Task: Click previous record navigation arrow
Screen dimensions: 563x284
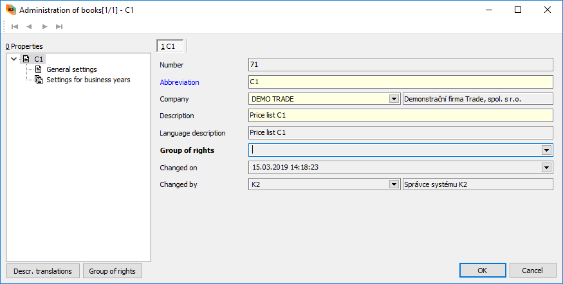Action: (29, 26)
